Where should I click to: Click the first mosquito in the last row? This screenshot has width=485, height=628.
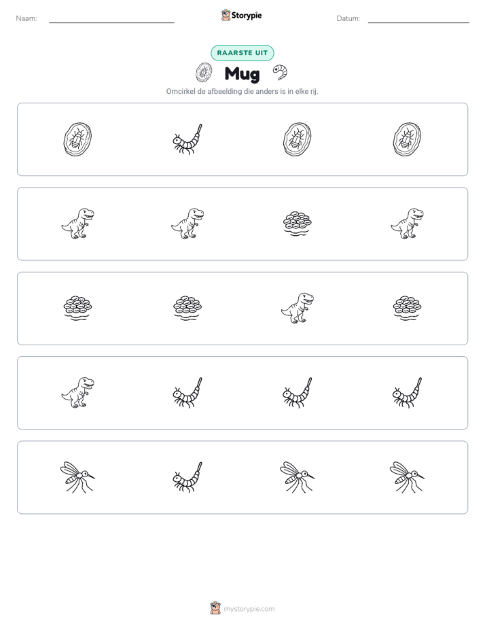[x=77, y=477]
